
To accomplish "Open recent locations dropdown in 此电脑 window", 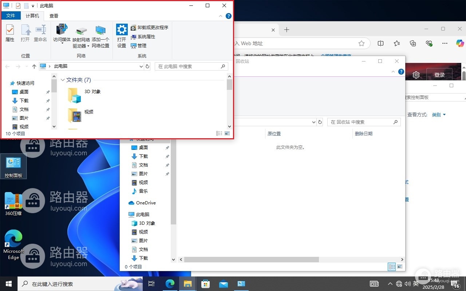I will (x=27, y=67).
